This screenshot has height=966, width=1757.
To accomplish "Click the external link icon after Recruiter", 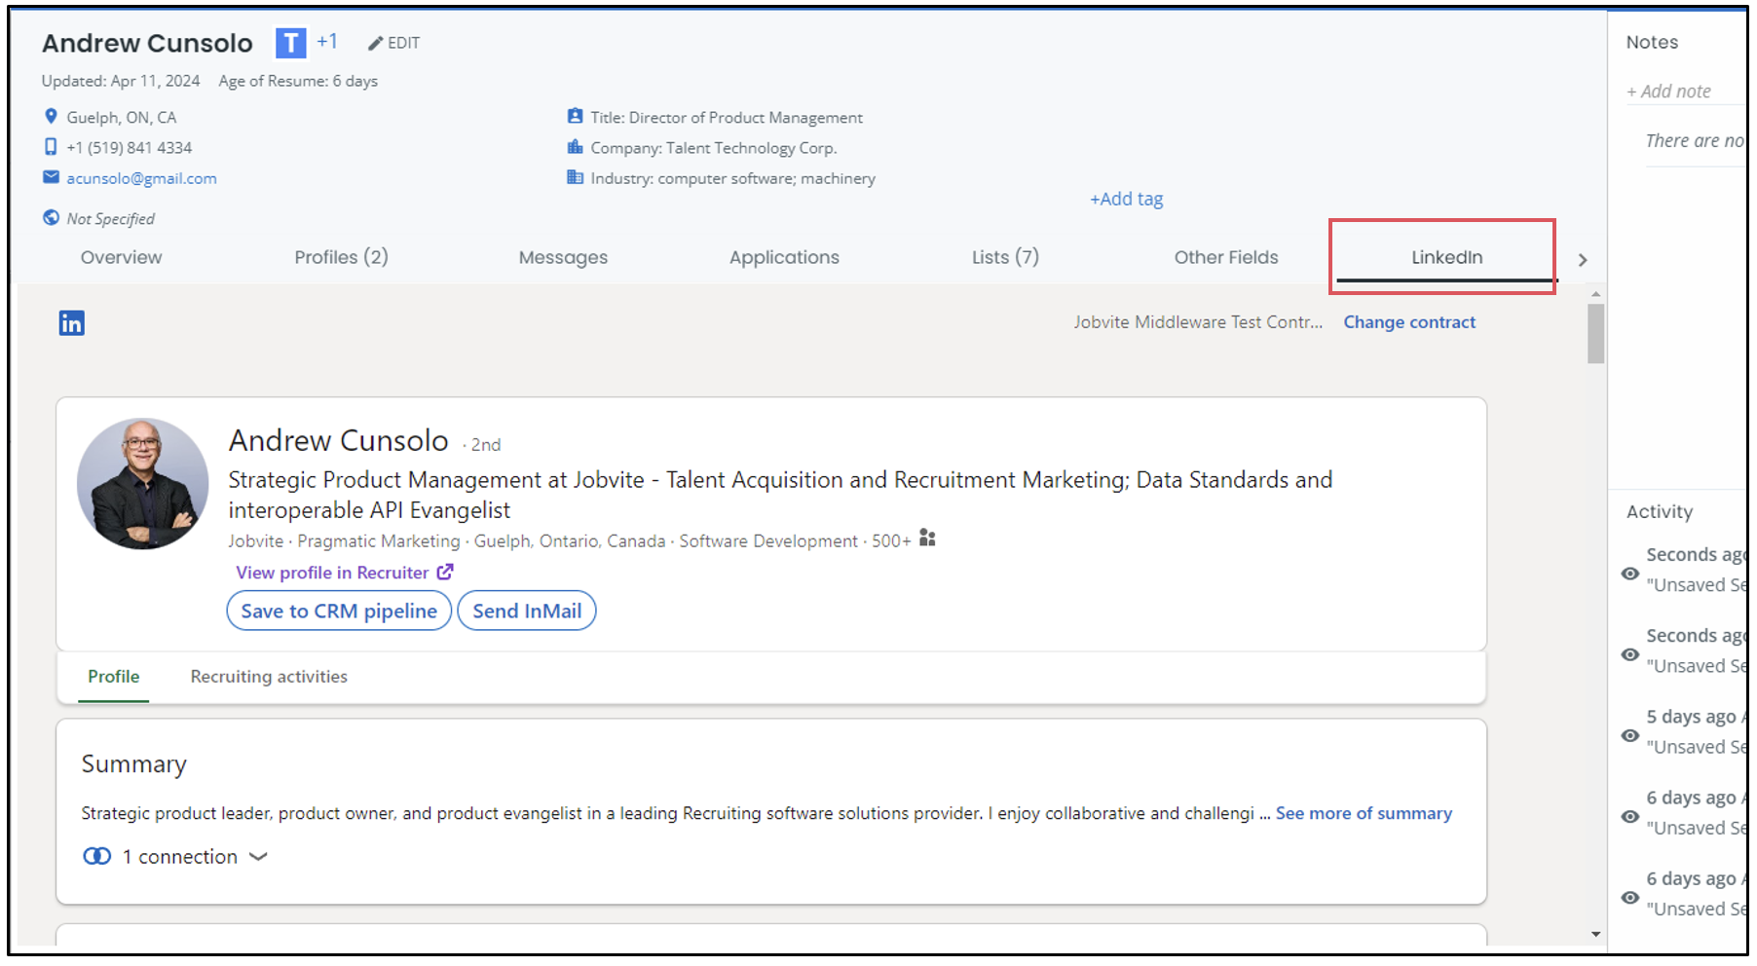I will click(444, 572).
